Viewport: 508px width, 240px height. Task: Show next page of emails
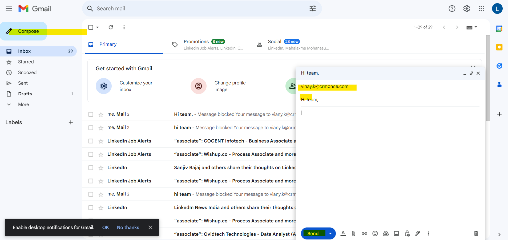[457, 27]
